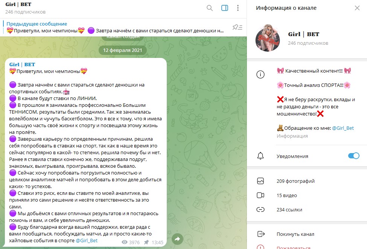
Task: Open the search icon in the channel header
Action: click(x=210, y=8)
